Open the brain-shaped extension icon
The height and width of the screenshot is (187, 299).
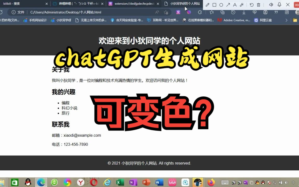click(x=189, y=12)
